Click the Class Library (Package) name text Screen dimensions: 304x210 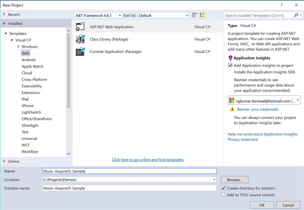pyautogui.click(x=109, y=39)
